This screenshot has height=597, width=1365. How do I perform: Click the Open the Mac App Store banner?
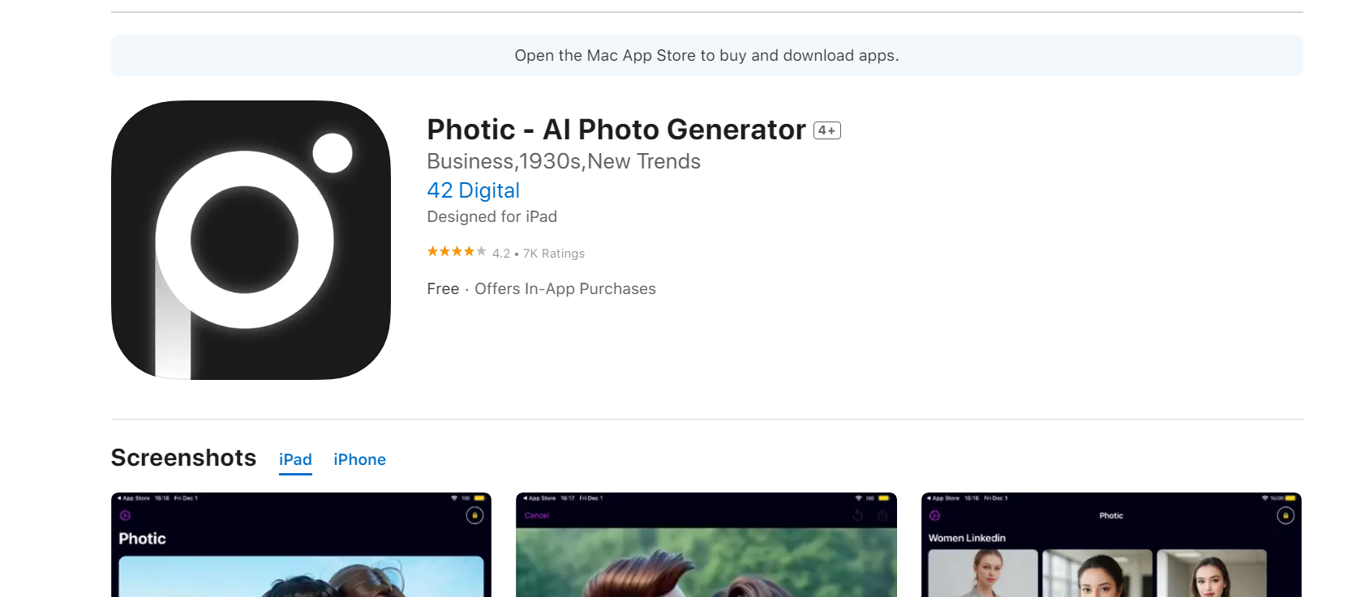click(x=706, y=55)
